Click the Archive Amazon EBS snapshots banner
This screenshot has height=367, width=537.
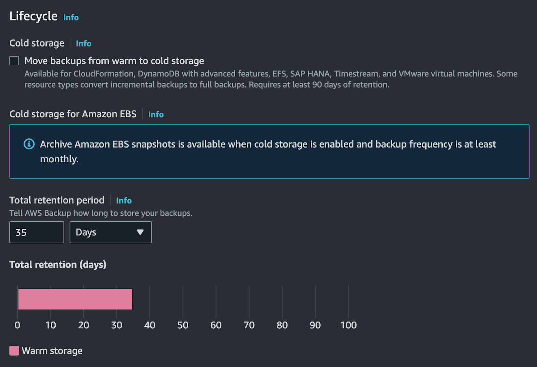coord(268,151)
